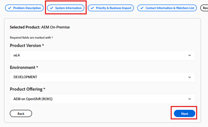Click the blue Next button
The width and height of the screenshot is (208, 127).
point(184,113)
